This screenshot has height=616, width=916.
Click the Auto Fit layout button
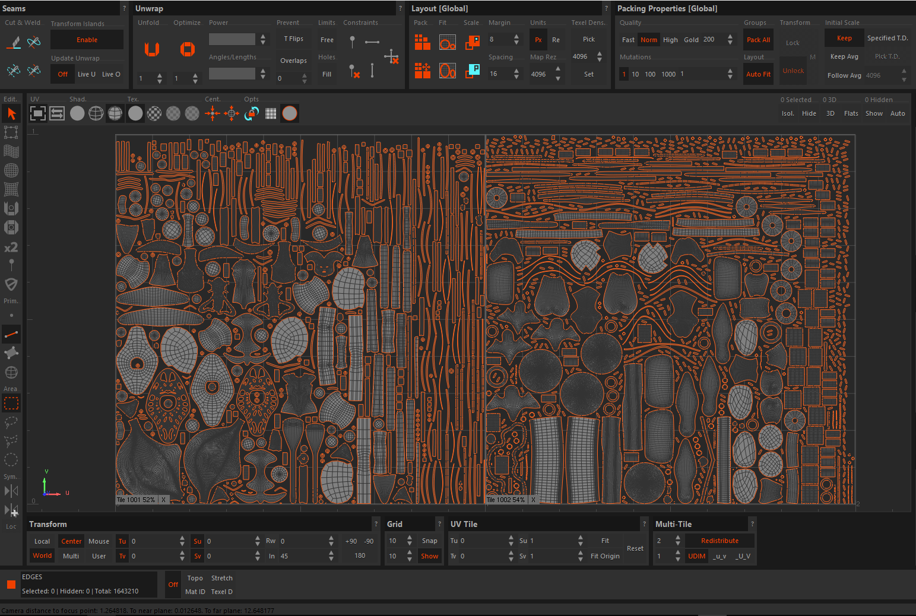758,74
